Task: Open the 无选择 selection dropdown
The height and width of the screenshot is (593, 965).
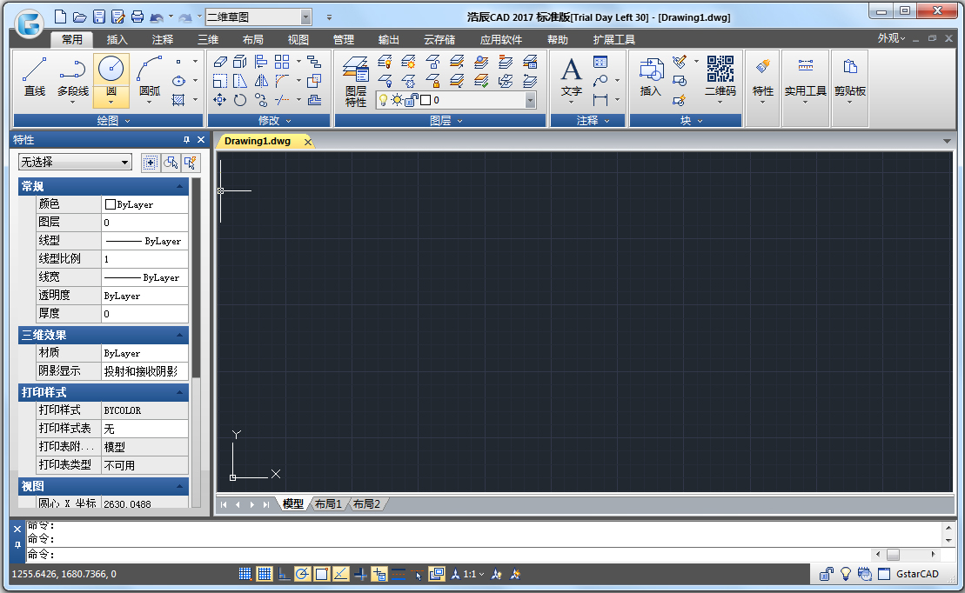Action: 75,163
